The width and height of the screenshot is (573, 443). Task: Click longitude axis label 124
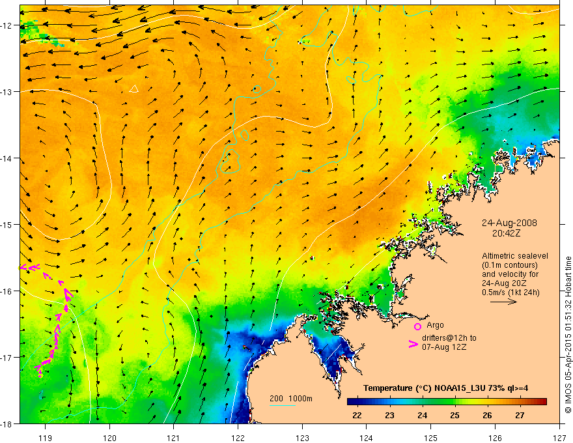coord(367,438)
